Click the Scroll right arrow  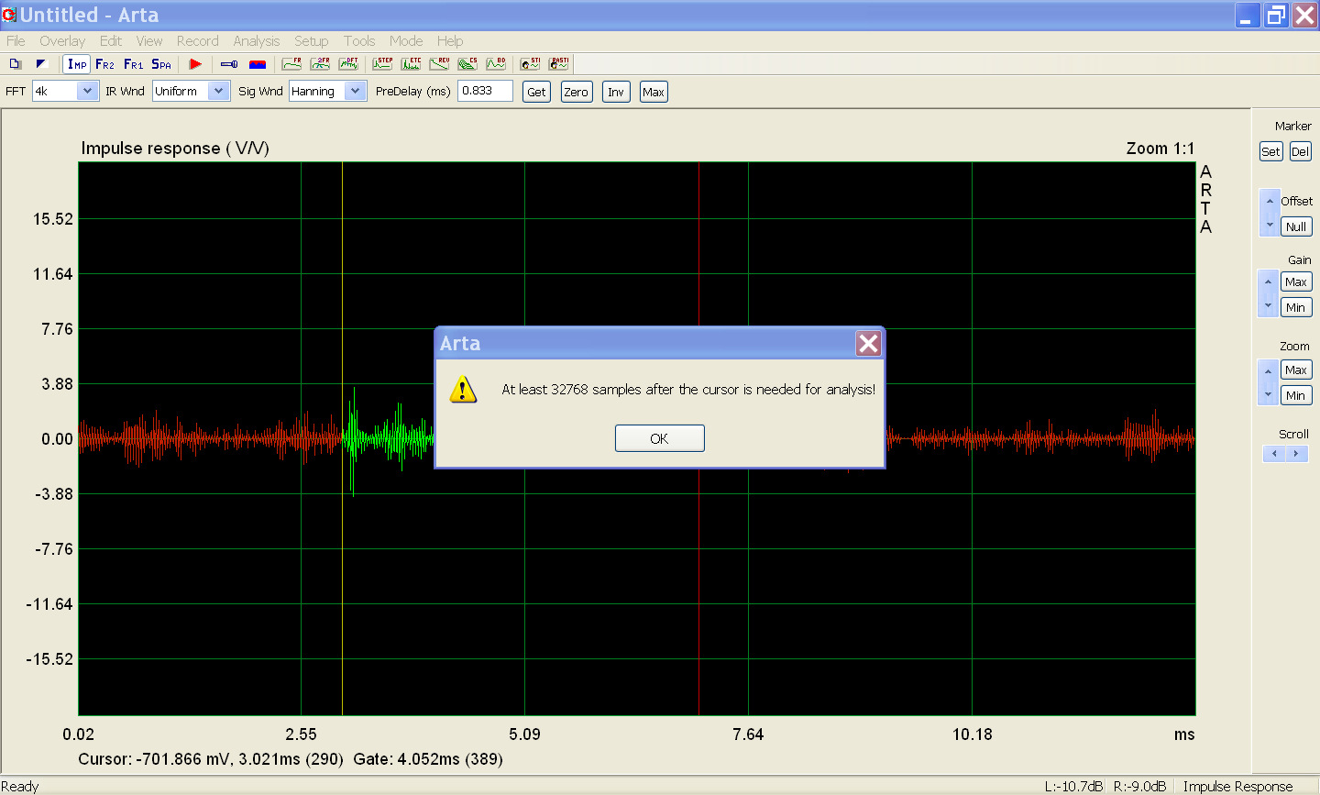point(1296,454)
